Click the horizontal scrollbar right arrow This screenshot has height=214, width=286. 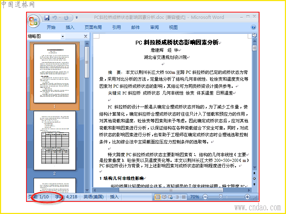point(249,190)
